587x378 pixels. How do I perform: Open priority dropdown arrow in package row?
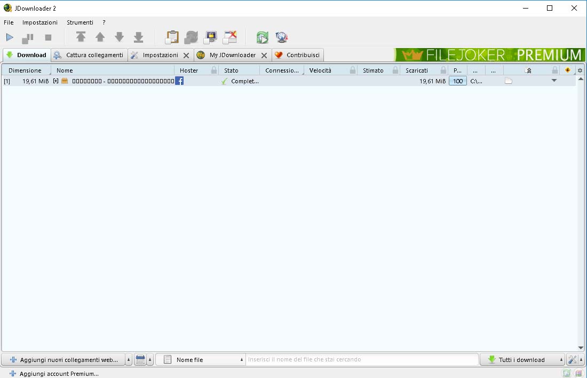pyautogui.click(x=554, y=81)
